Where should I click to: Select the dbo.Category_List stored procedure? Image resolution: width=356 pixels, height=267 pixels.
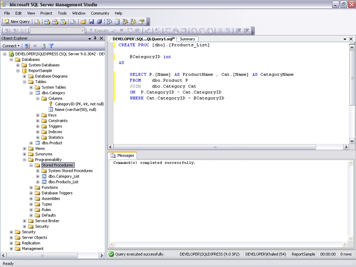[64, 176]
